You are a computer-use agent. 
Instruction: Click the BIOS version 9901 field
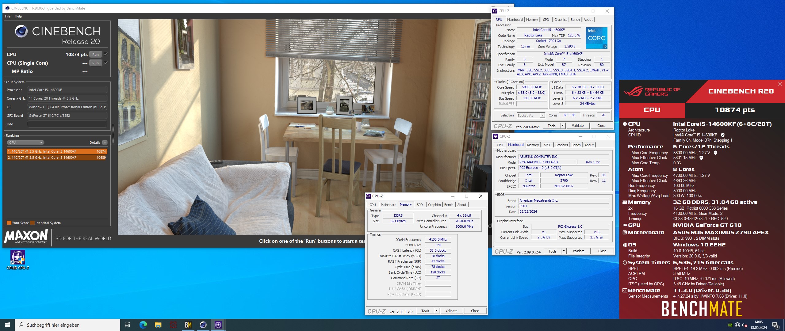pos(564,206)
